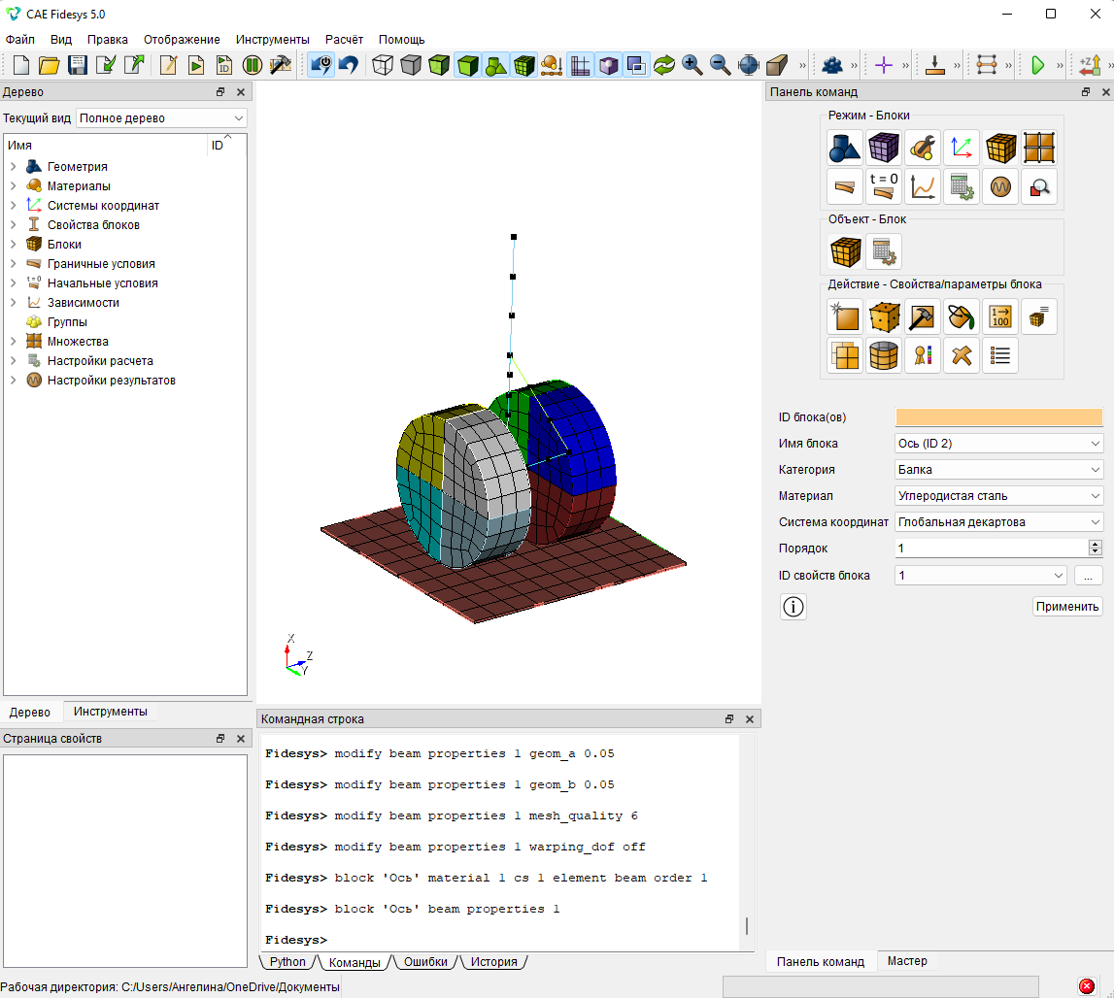Click the green play run icon
The width and height of the screenshot is (1114, 998).
coord(1038,65)
